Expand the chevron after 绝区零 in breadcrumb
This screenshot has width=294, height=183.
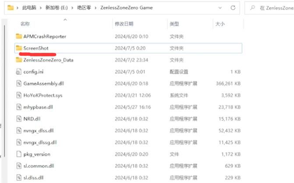(x=97, y=7)
